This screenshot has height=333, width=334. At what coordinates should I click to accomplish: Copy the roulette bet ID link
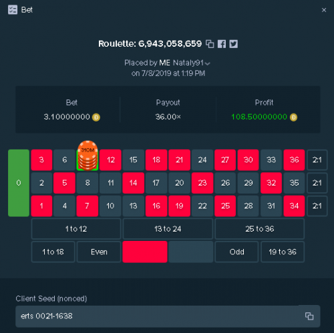click(x=210, y=44)
